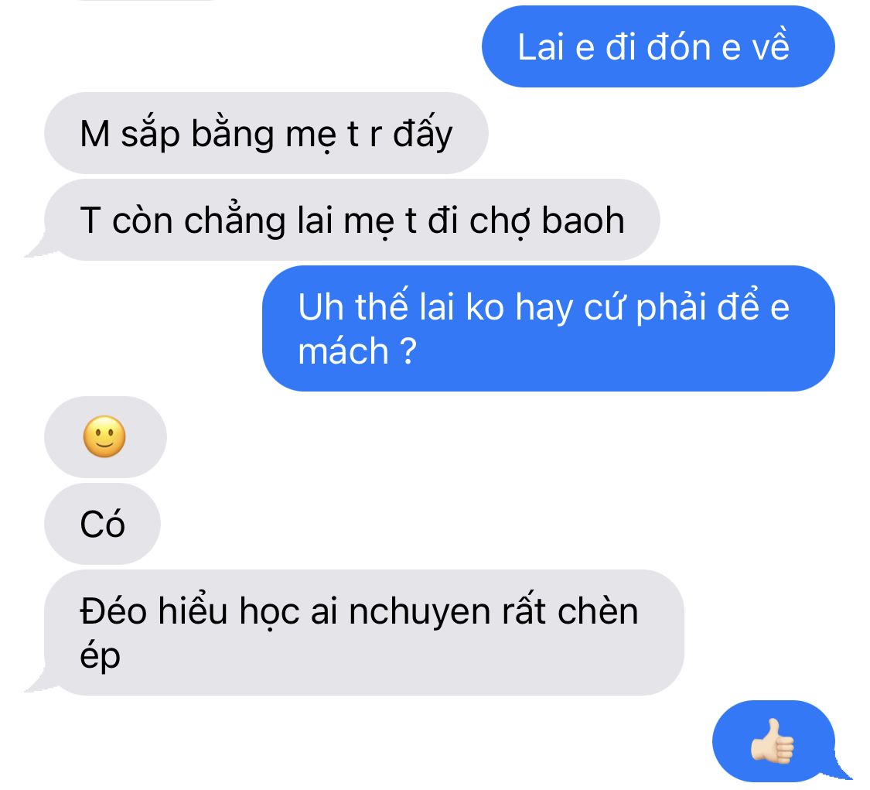This screenshot has width=870, height=790.
Task: Tap the tail of the 'chèn ép' bubble
Action: coord(39,682)
